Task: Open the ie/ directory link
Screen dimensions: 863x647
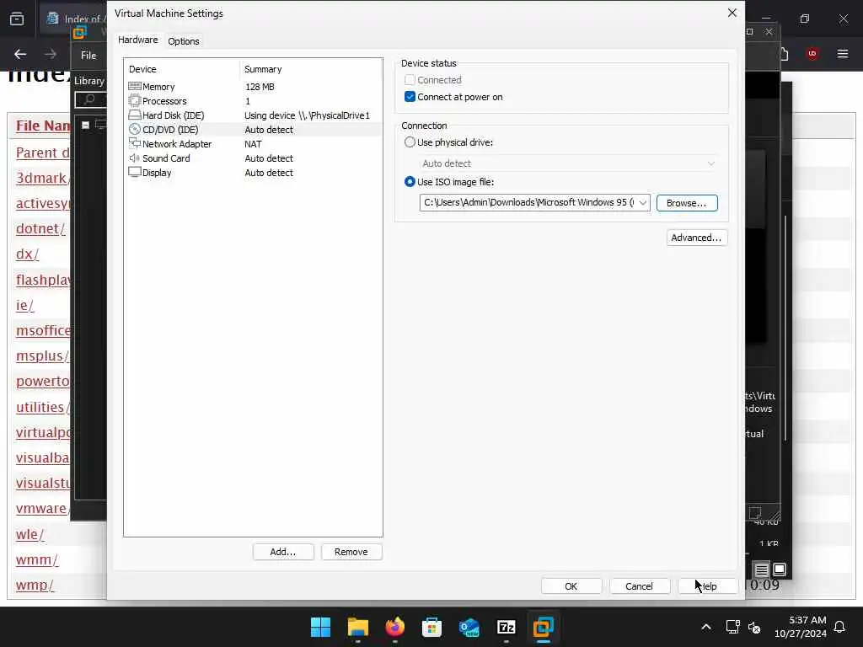Action: pyautogui.click(x=24, y=305)
